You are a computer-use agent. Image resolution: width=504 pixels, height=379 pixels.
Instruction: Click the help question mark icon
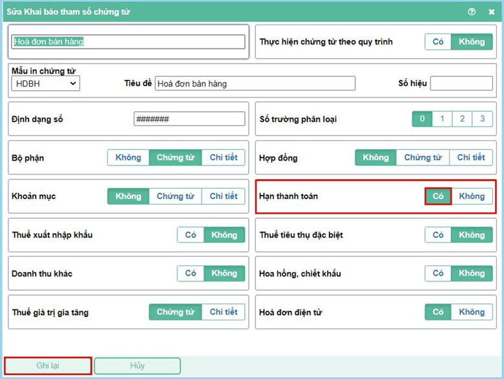click(x=472, y=12)
